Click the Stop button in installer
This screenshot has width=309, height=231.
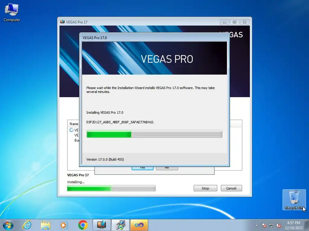tap(205, 188)
